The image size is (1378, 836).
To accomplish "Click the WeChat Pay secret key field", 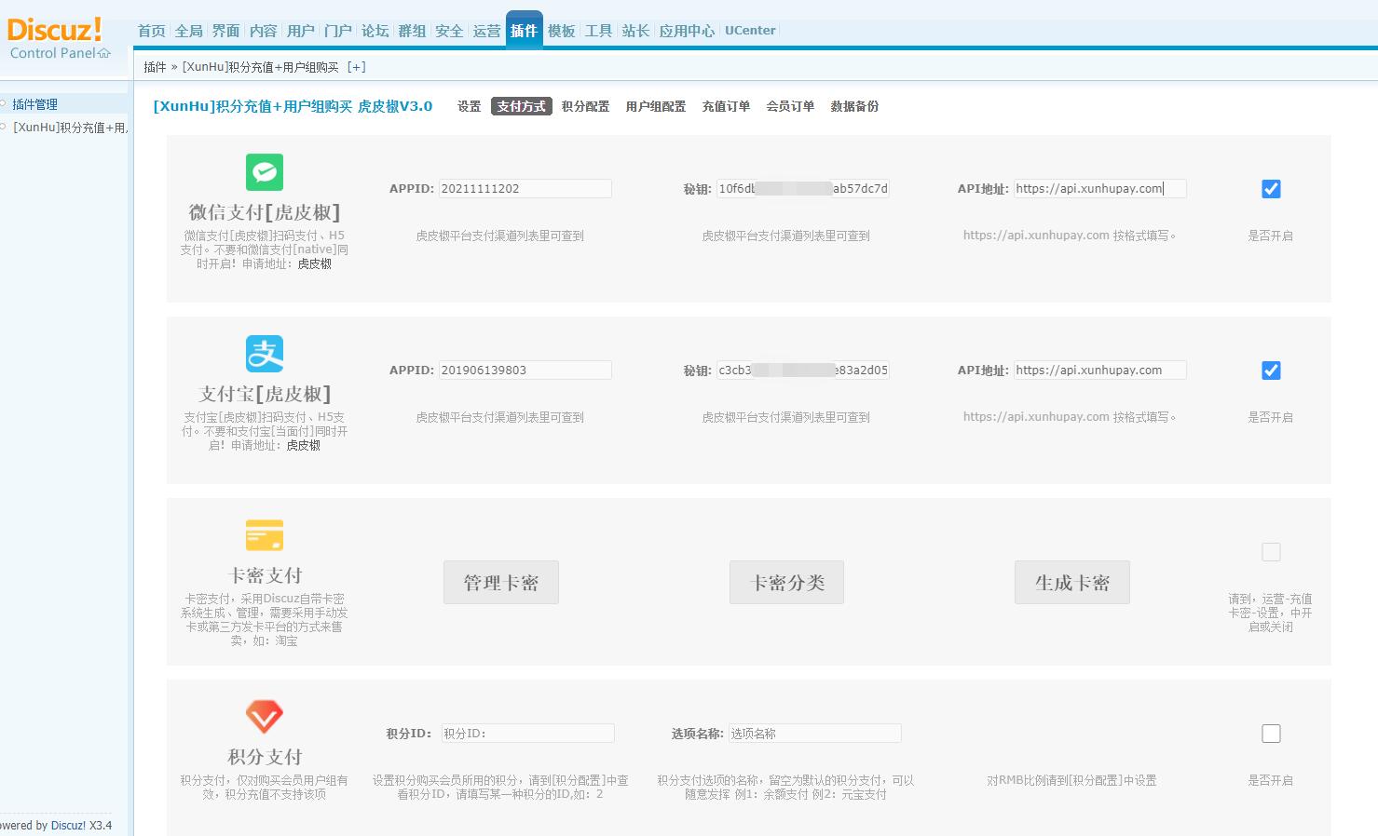I will tap(803, 189).
